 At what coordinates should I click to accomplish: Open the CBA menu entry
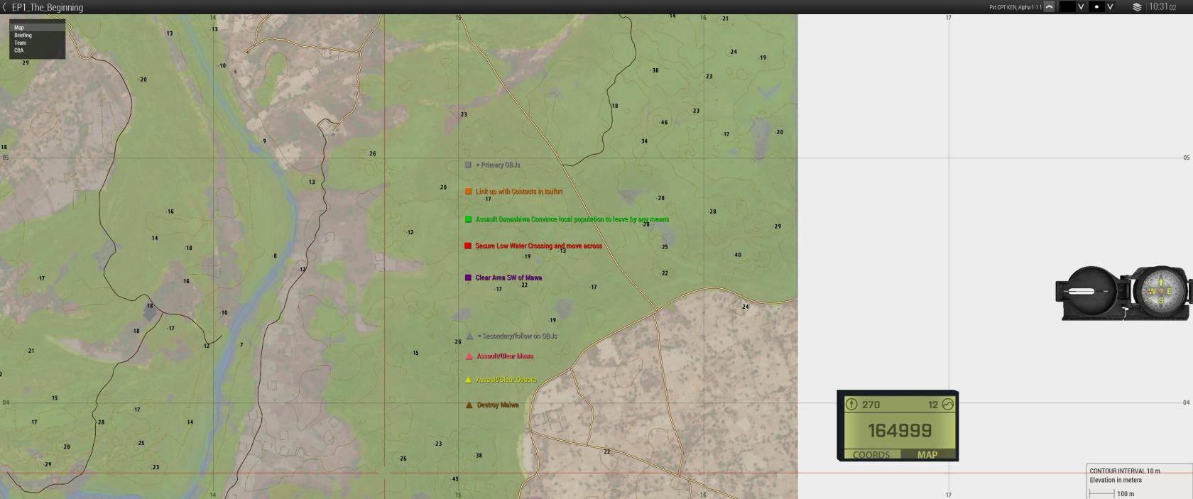pyautogui.click(x=38, y=50)
